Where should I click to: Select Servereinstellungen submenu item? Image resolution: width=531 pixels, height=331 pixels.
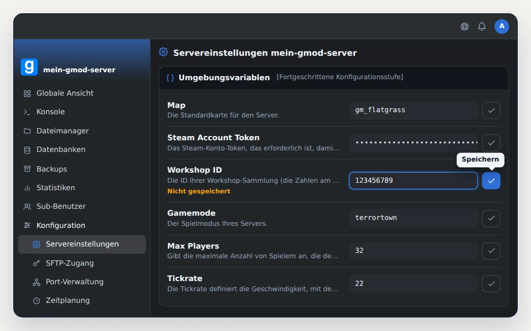[x=82, y=244]
